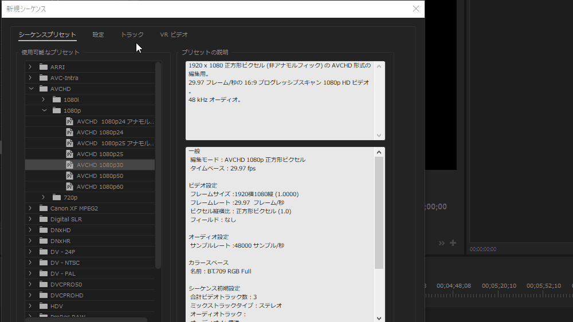Select the DV - NTSC folder icon
573x322 pixels.
pos(44,263)
